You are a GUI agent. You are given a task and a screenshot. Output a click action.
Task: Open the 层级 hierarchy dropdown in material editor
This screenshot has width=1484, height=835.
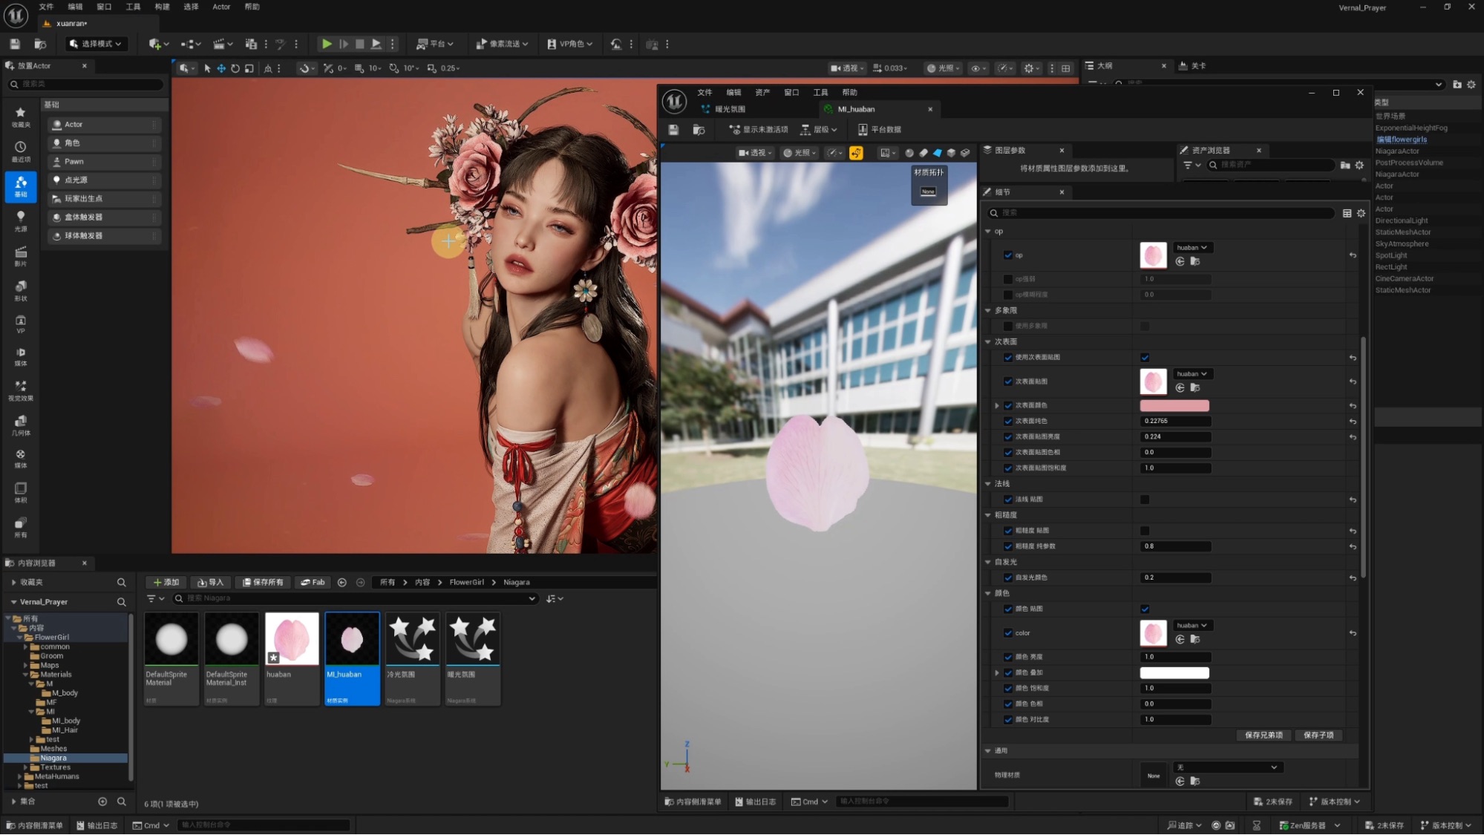coord(819,130)
